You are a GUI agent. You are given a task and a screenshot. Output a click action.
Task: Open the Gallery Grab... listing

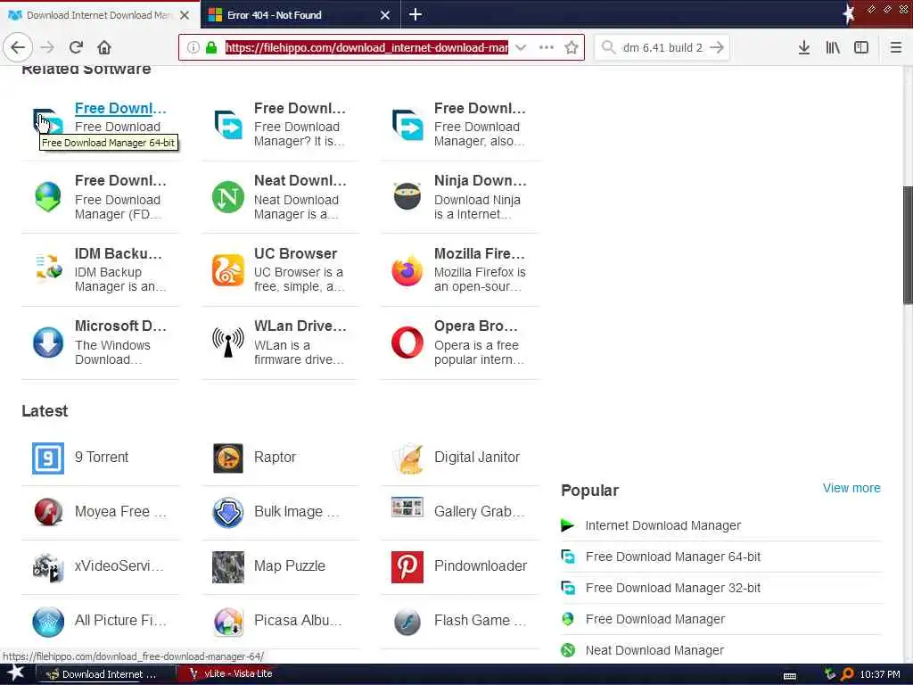[479, 511]
